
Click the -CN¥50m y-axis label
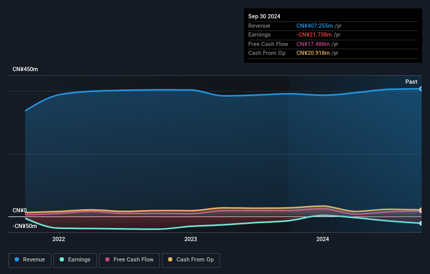[x=25, y=226]
